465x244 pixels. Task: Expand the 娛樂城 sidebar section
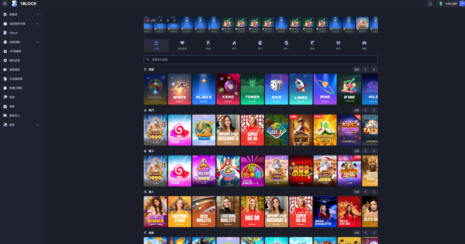pyautogui.click(x=37, y=15)
